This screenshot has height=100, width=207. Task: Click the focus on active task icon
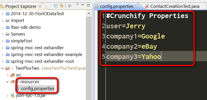pyautogui.click(x=70, y=6)
